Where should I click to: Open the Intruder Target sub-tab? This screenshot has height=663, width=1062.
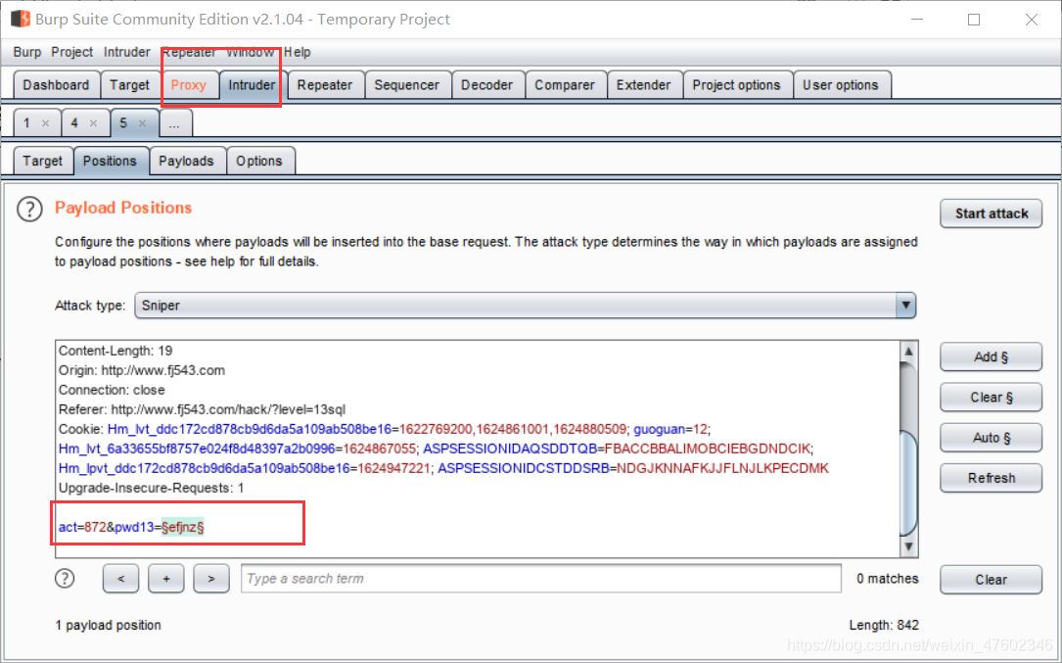coord(43,161)
